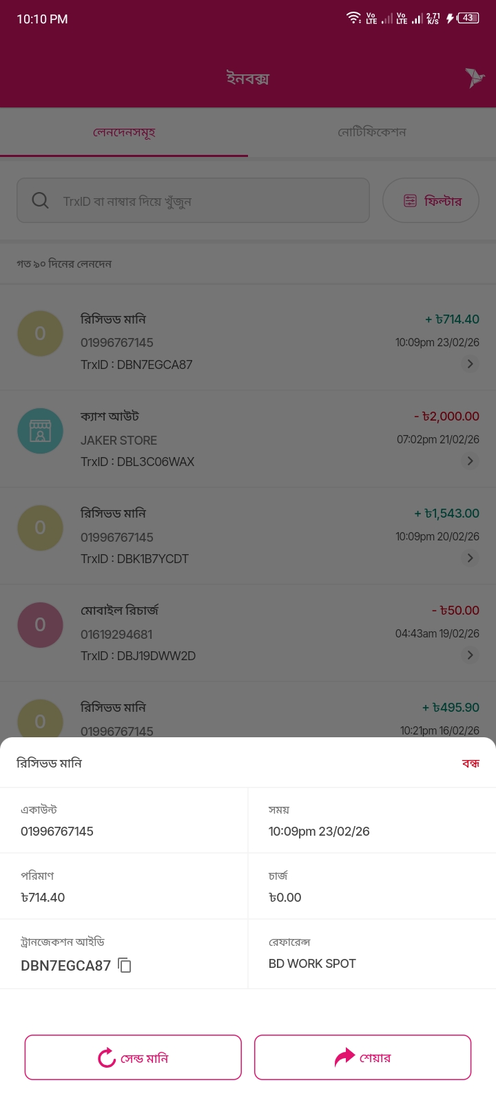
Task: Expand the JAKER STORE cash out chevron
Action: coord(470,461)
